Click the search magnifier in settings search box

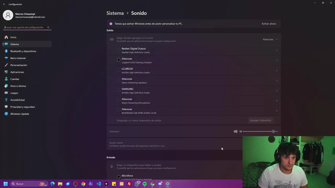pyautogui.click(x=48, y=27)
